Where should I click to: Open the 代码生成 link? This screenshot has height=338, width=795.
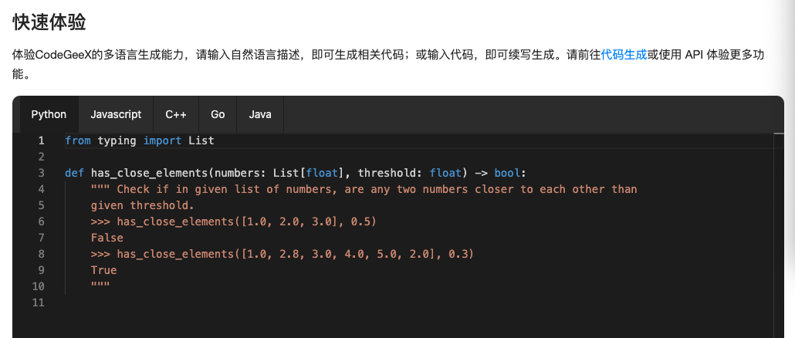tap(624, 55)
